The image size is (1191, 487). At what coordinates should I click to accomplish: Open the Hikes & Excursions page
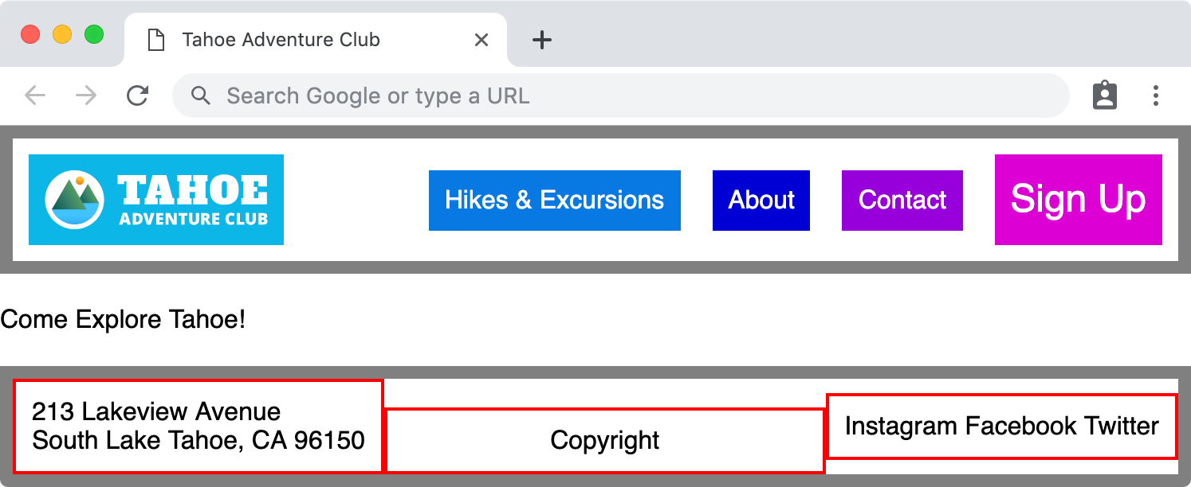tap(554, 201)
